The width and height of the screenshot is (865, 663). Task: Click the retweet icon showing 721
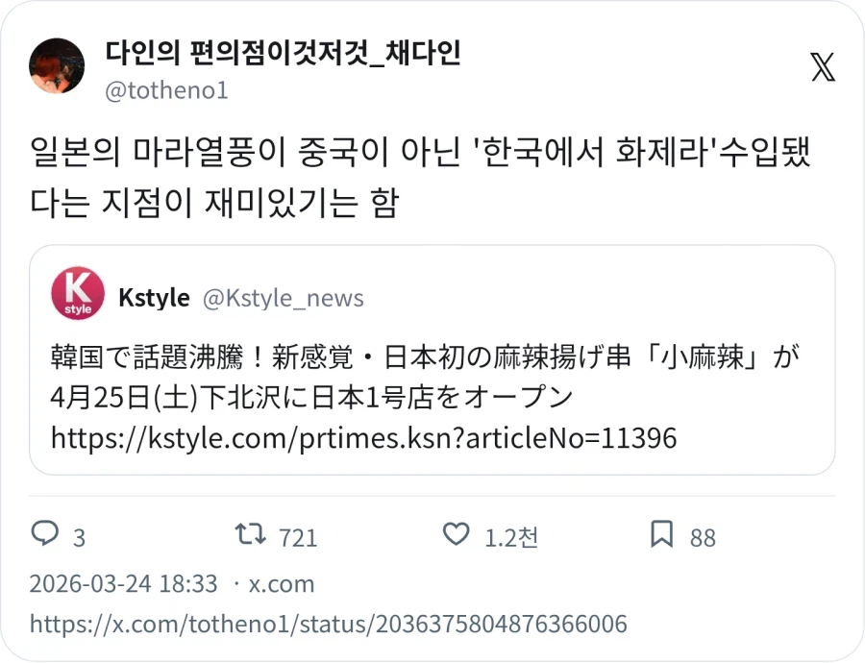(x=253, y=536)
